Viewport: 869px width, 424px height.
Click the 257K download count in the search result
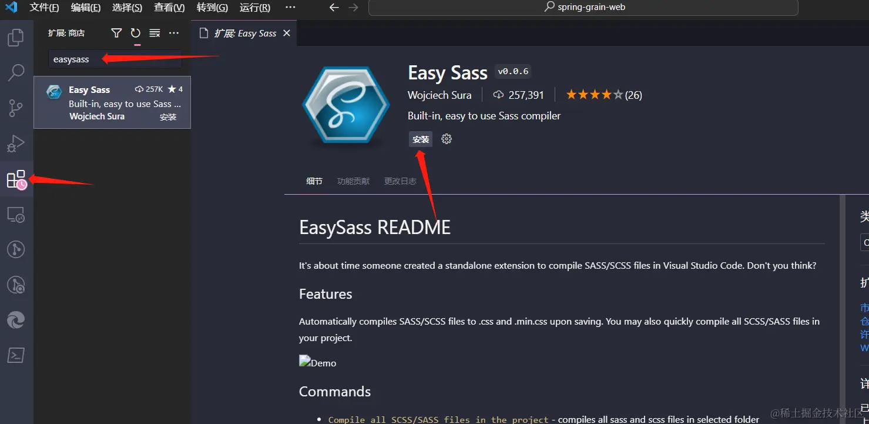coord(149,89)
